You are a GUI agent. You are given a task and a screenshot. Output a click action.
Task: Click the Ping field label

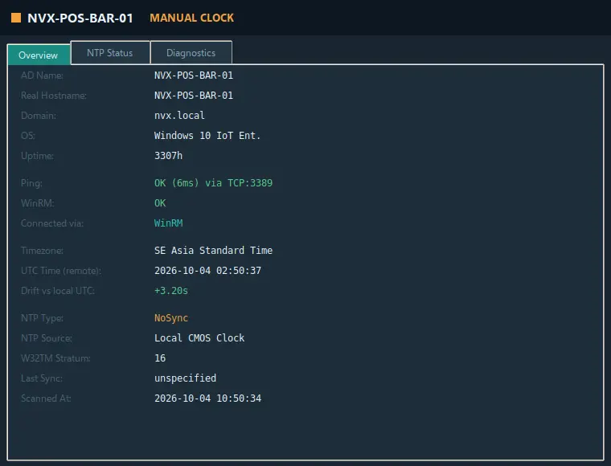31,183
